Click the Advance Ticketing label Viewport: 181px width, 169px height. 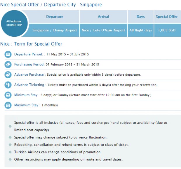pos(29,85)
